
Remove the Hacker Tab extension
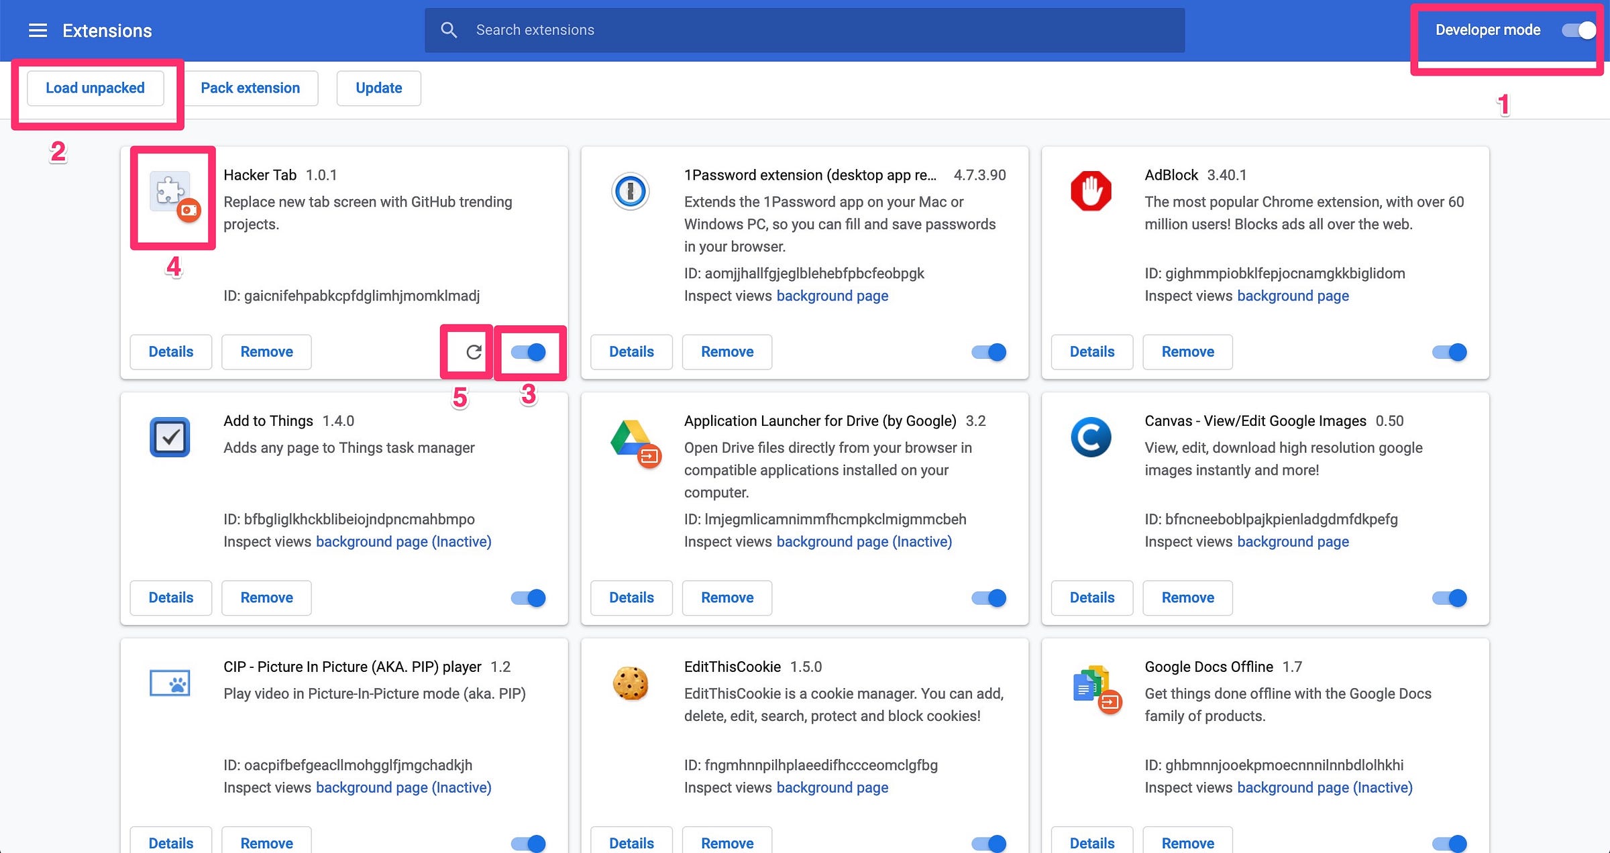266,352
